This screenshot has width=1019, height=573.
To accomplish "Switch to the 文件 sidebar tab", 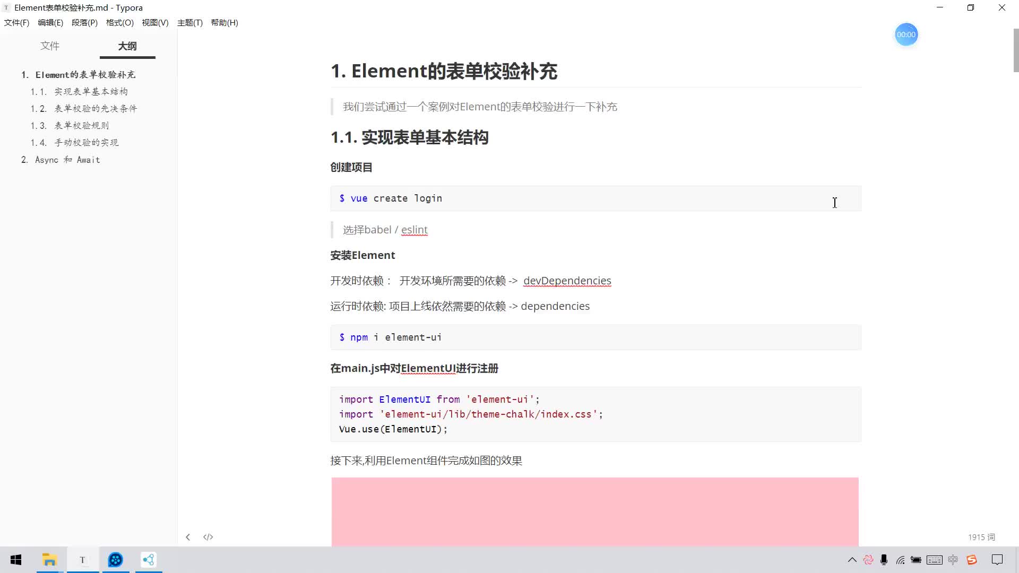I will (50, 46).
